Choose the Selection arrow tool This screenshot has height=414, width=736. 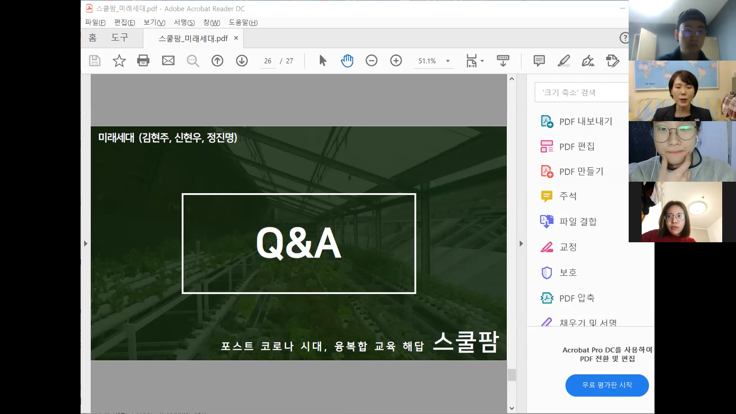(323, 61)
